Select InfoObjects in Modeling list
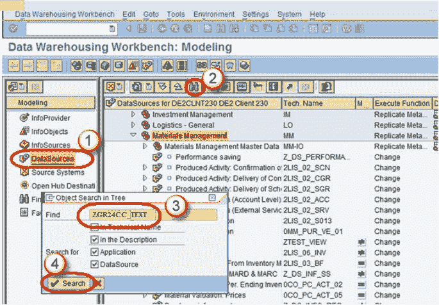This screenshot has width=439, height=305. click(x=49, y=131)
